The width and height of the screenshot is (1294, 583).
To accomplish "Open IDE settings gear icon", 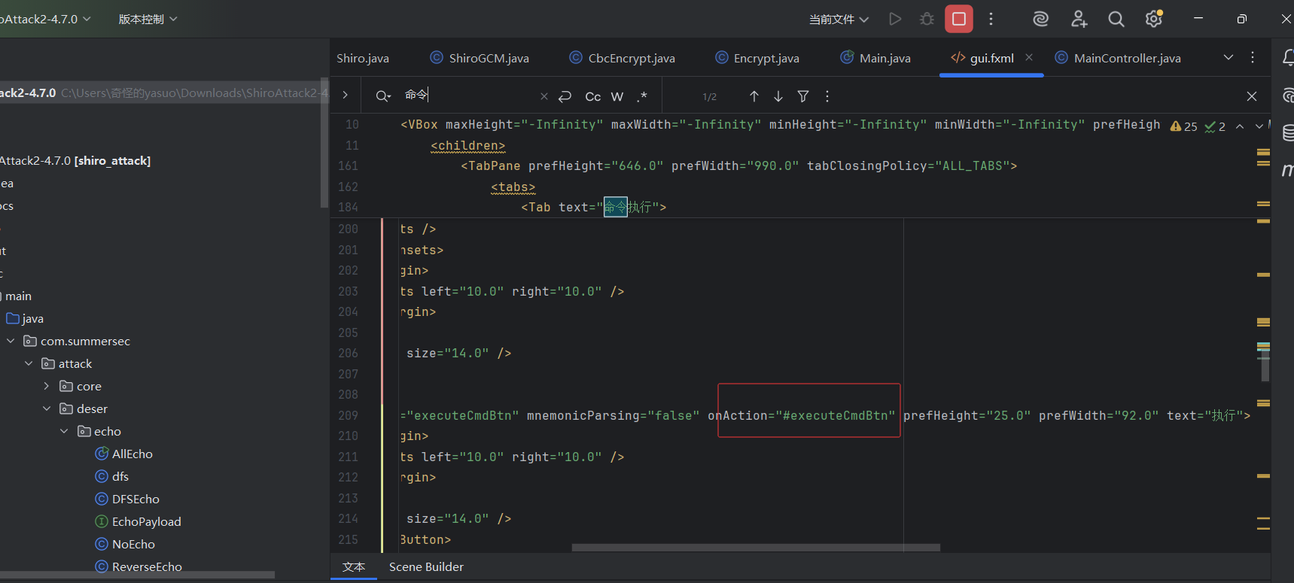I will coord(1153,19).
